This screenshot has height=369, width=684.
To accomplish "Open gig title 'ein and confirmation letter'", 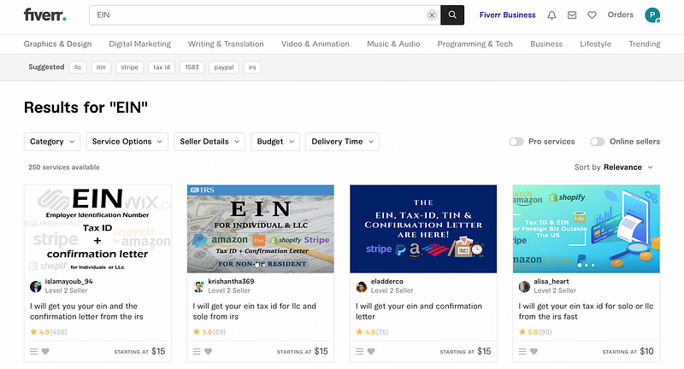I will (419, 312).
